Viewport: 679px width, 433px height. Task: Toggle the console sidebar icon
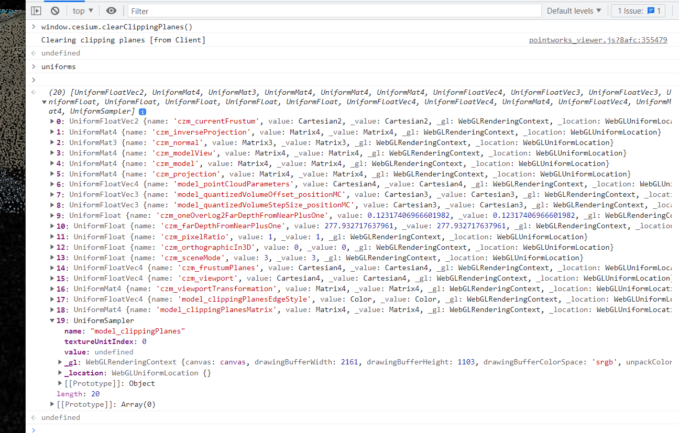point(36,10)
